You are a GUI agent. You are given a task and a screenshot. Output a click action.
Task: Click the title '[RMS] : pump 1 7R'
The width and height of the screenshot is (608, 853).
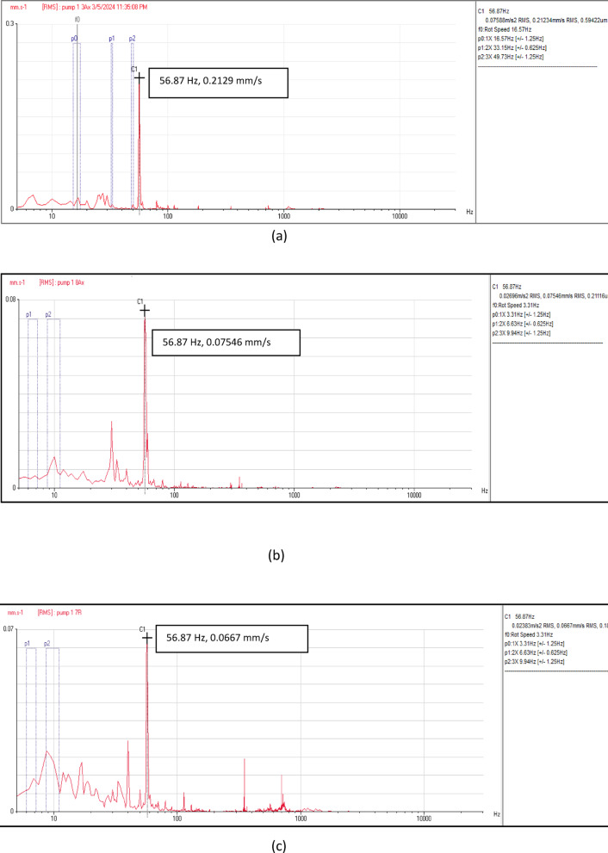pyautogui.click(x=59, y=613)
